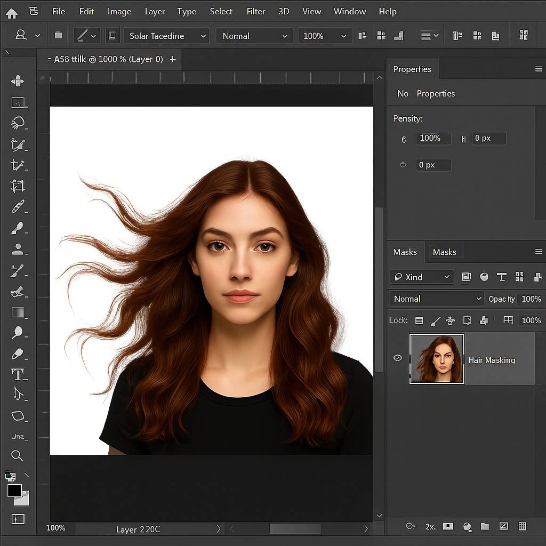The width and height of the screenshot is (546, 546).
Task: Click the pixel layer filter icon
Action: pyautogui.click(x=466, y=277)
